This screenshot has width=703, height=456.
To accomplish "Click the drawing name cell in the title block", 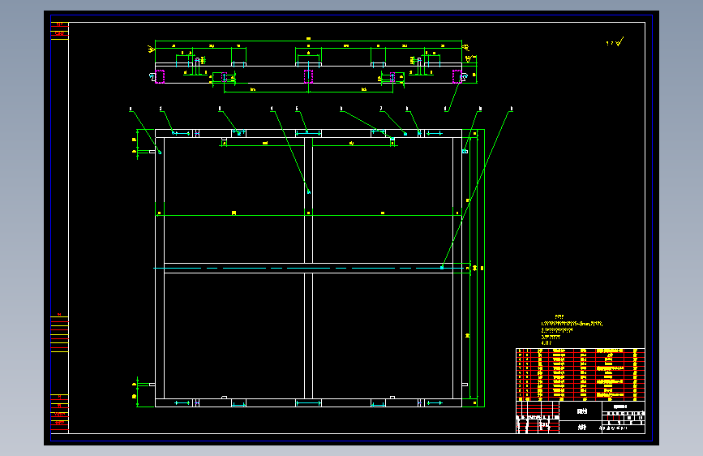I will point(581,411).
